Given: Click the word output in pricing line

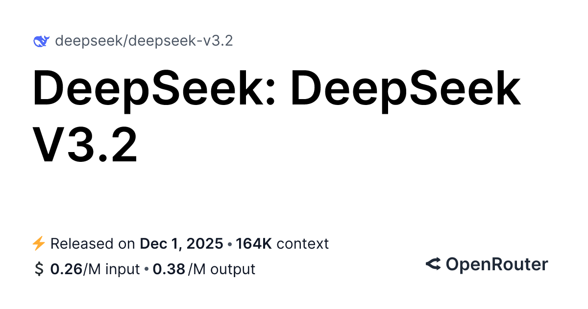Looking at the screenshot, I should [232, 270].
